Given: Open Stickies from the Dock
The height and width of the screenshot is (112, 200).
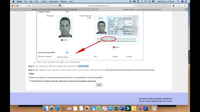Looking at the screenshot, I should point(134,109).
